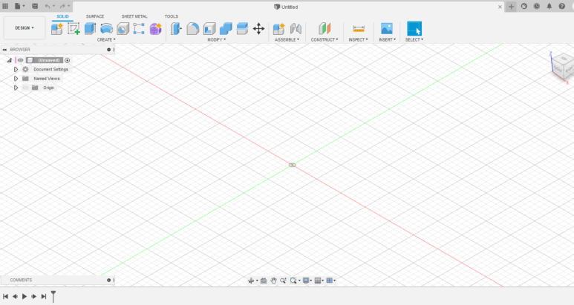Select the Create Form tool

coord(156,29)
